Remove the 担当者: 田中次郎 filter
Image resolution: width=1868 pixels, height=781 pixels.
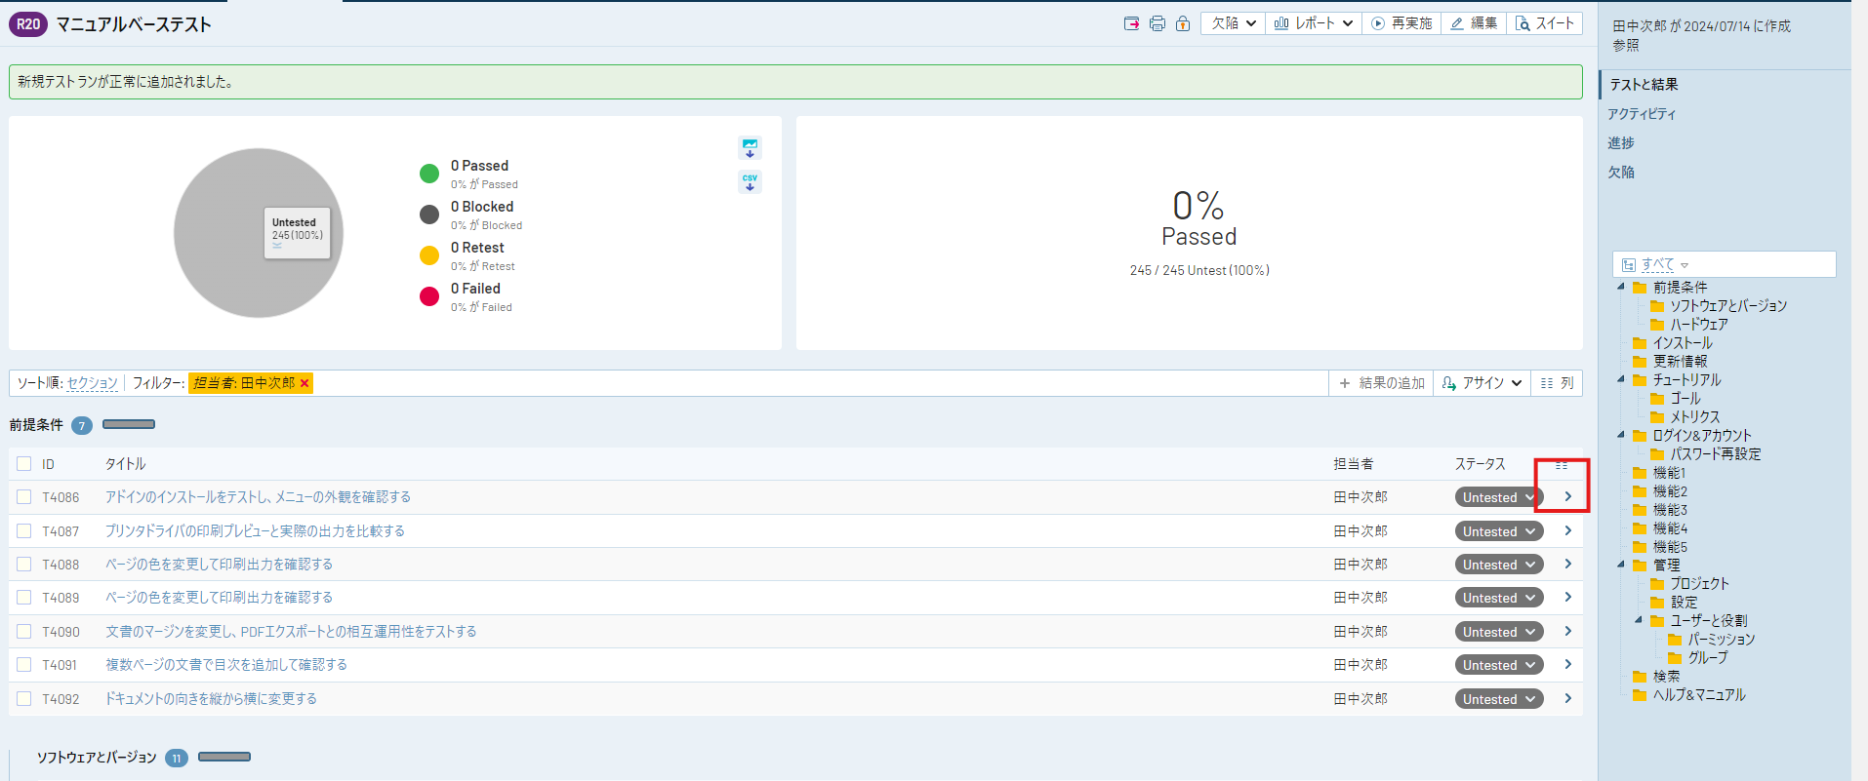point(305,383)
